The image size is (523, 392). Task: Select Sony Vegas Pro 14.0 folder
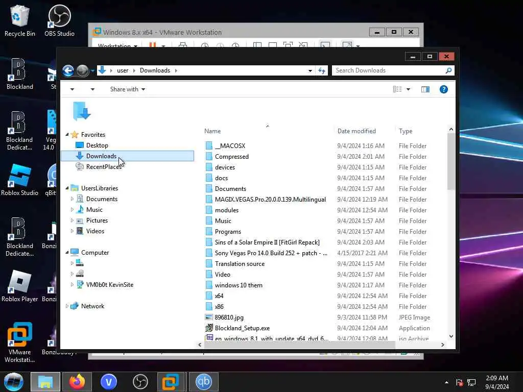[x=271, y=253]
